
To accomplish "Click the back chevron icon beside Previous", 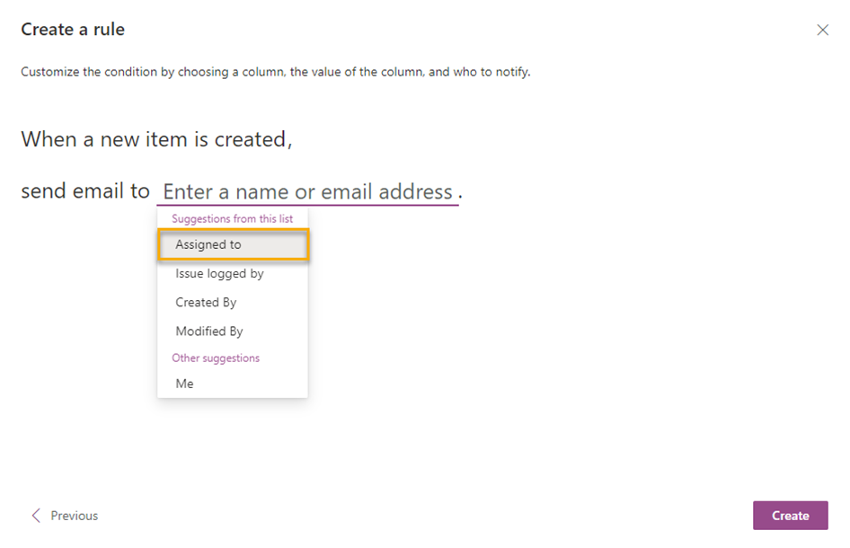I will (x=35, y=515).
